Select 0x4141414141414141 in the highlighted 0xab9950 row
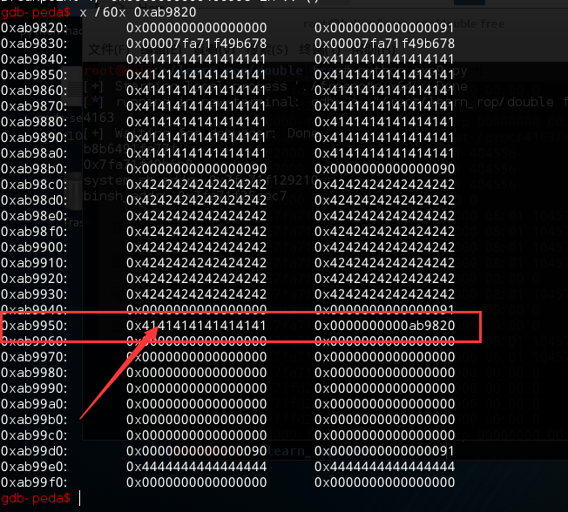The image size is (568, 512). pos(196,325)
